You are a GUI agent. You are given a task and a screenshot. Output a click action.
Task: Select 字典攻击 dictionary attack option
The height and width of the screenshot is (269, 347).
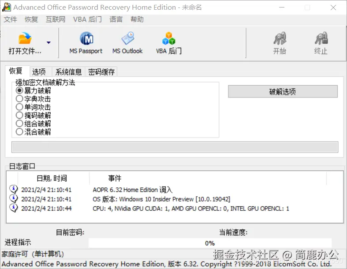(x=34, y=99)
